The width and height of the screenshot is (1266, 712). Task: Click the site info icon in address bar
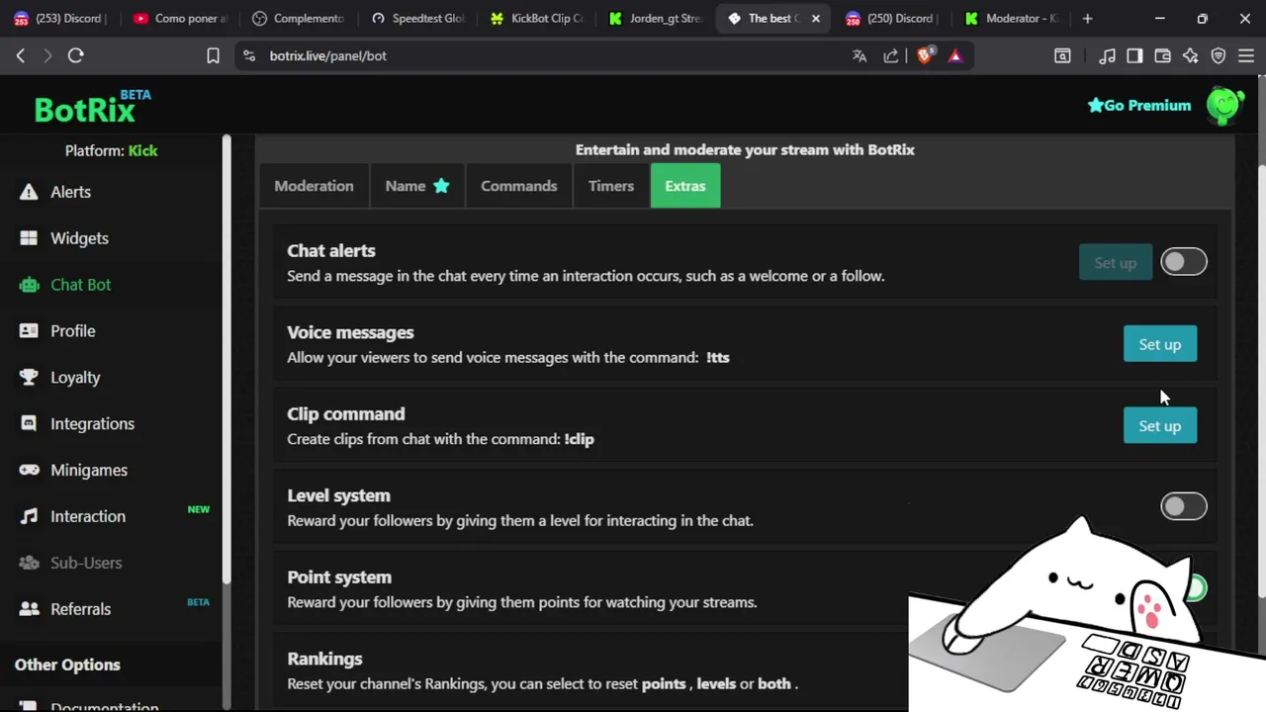coord(248,56)
